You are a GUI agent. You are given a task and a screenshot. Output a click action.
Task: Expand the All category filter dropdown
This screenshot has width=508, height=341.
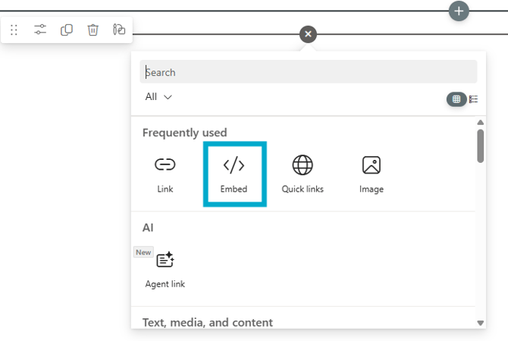(158, 97)
